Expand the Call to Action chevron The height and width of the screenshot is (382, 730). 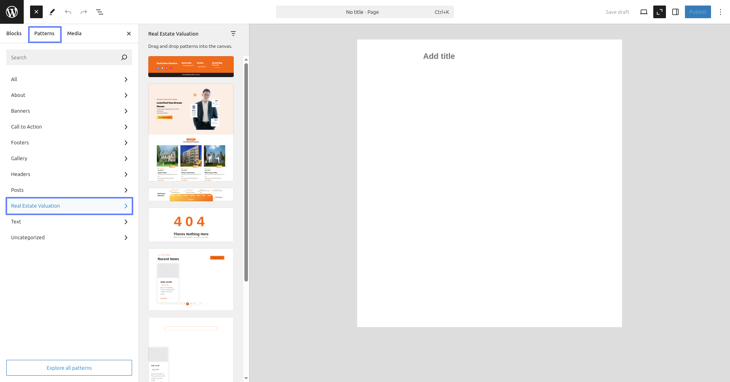(126, 127)
